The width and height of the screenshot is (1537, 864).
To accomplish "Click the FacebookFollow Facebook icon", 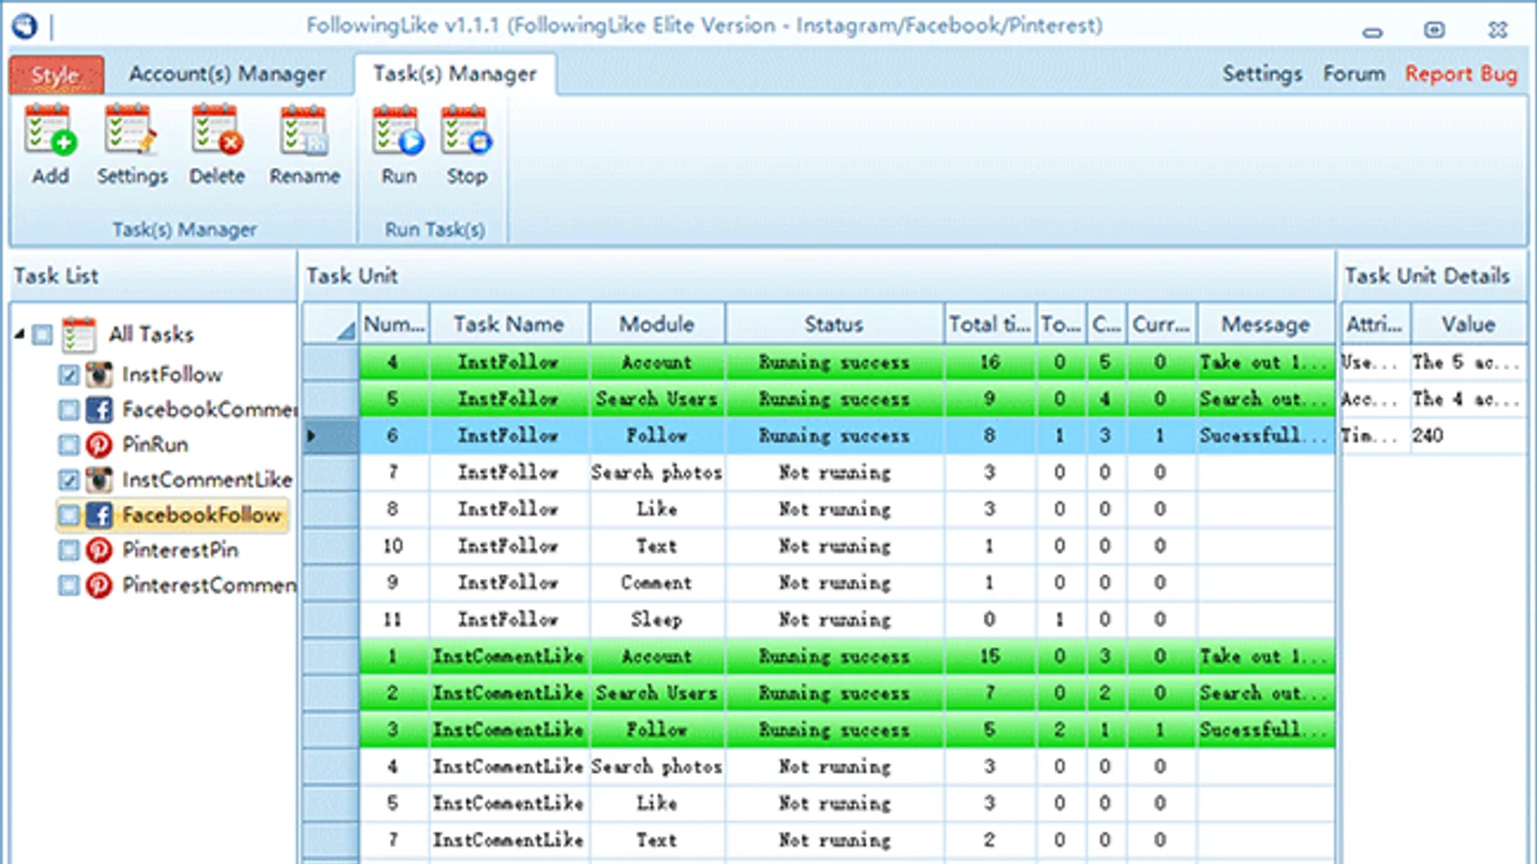I will [x=99, y=515].
